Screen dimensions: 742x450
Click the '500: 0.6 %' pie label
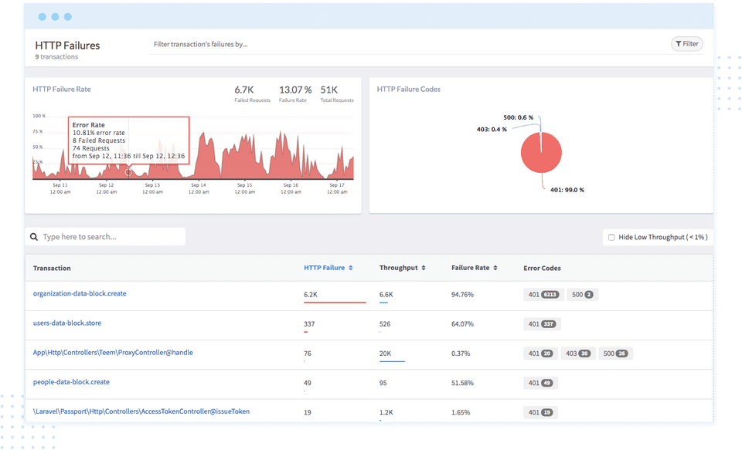click(x=518, y=117)
